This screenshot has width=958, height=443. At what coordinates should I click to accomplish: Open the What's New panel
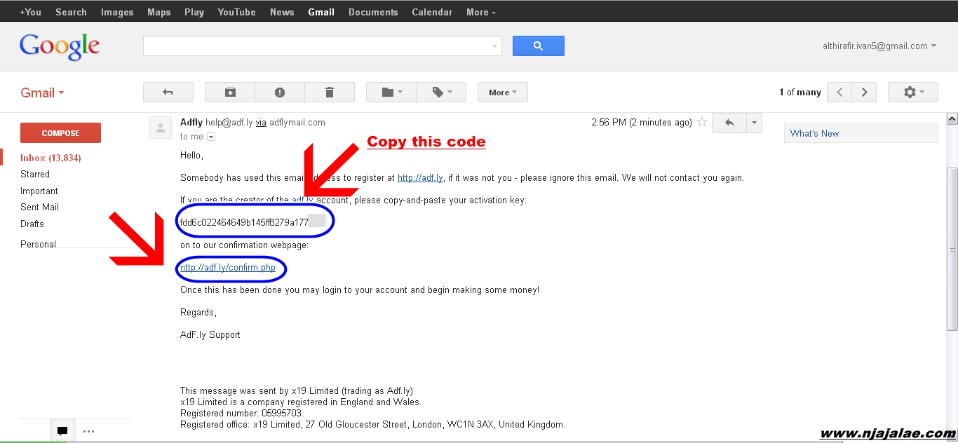861,133
